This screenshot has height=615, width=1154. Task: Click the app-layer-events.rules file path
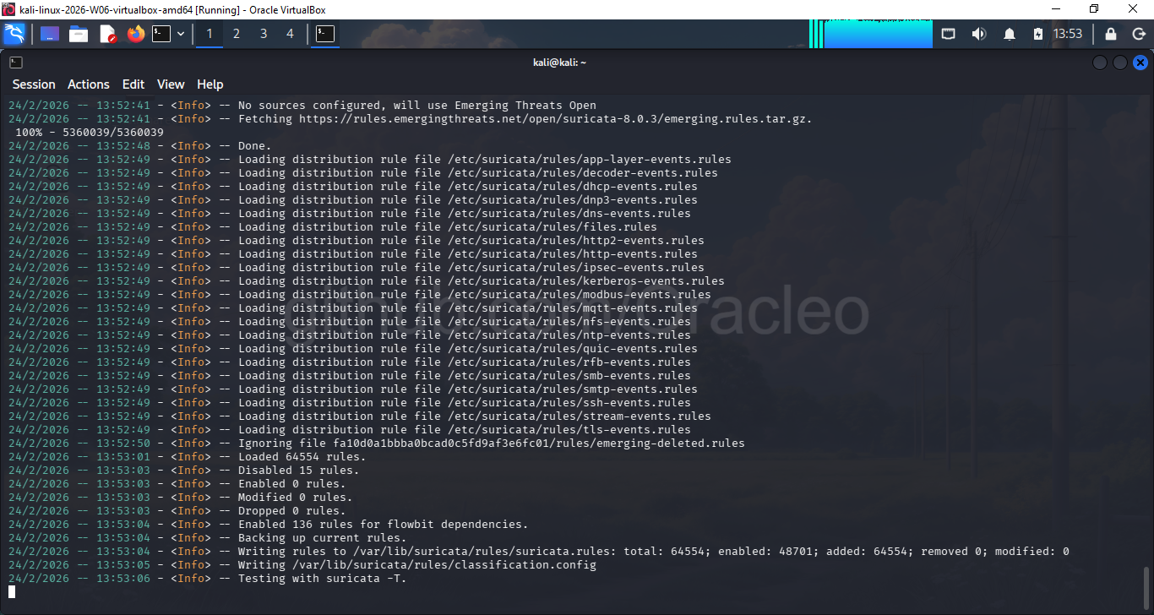click(x=590, y=160)
